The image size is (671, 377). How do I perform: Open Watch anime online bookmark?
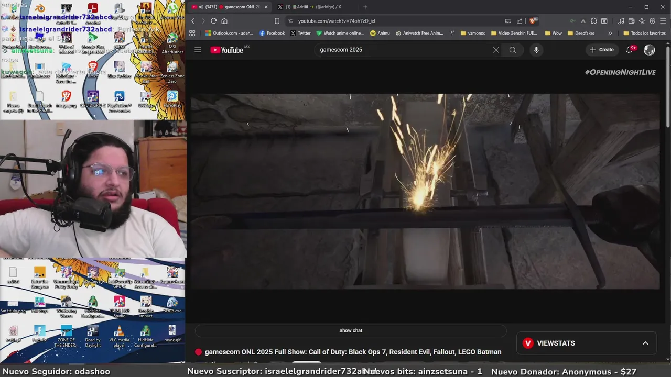tap(340, 33)
